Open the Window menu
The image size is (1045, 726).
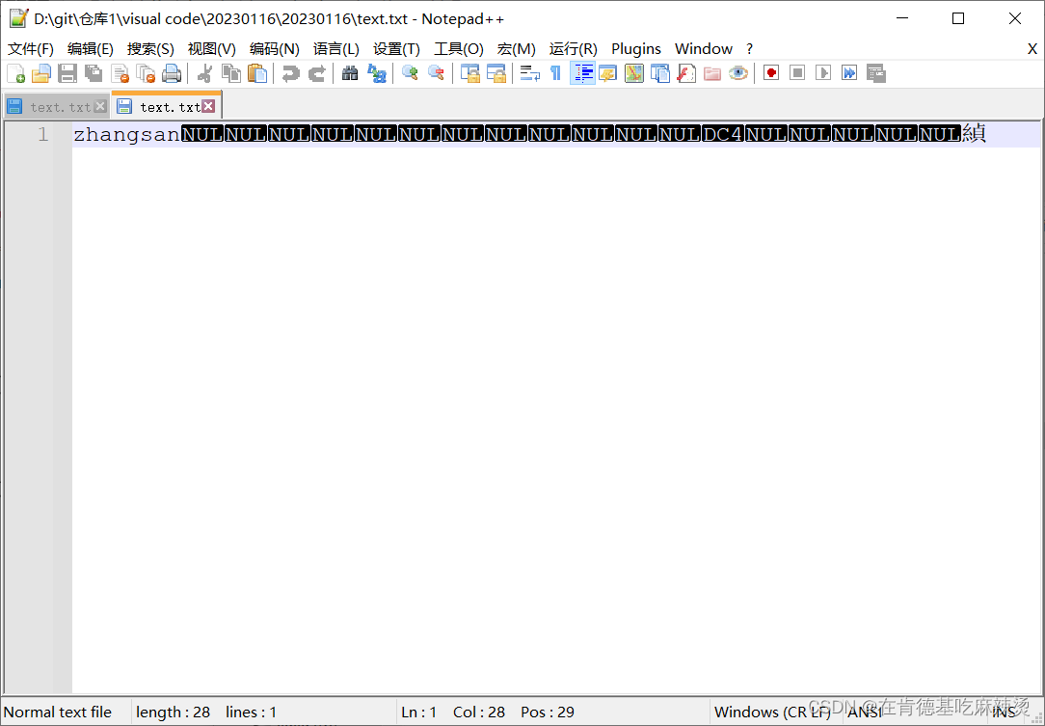click(703, 48)
